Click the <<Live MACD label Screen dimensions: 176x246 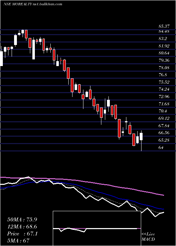148,237
